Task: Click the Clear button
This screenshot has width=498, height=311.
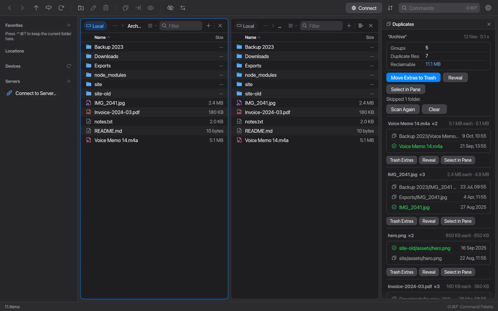Action: click(x=434, y=109)
